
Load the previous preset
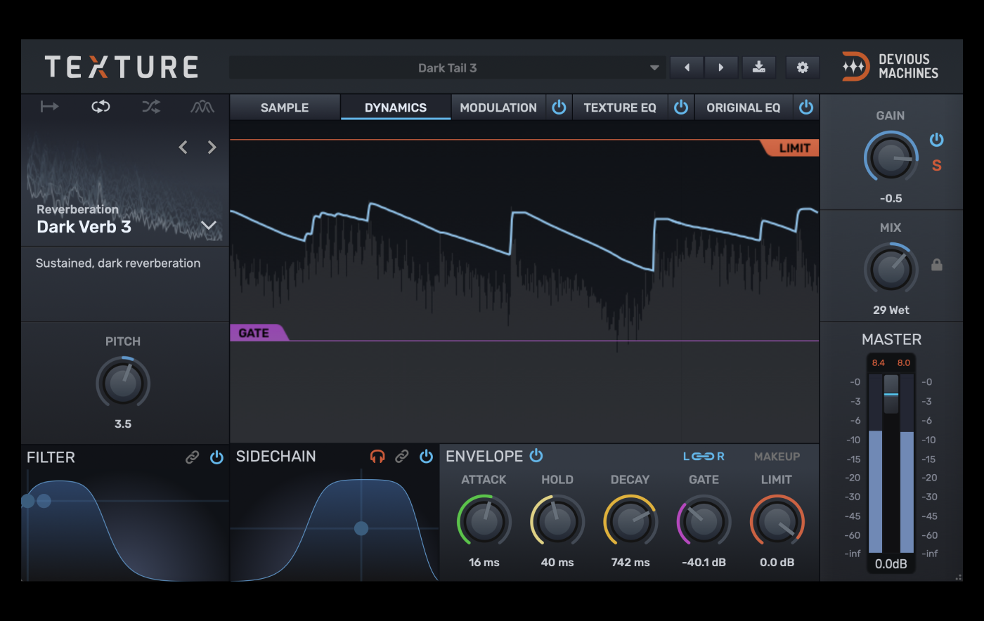[687, 67]
